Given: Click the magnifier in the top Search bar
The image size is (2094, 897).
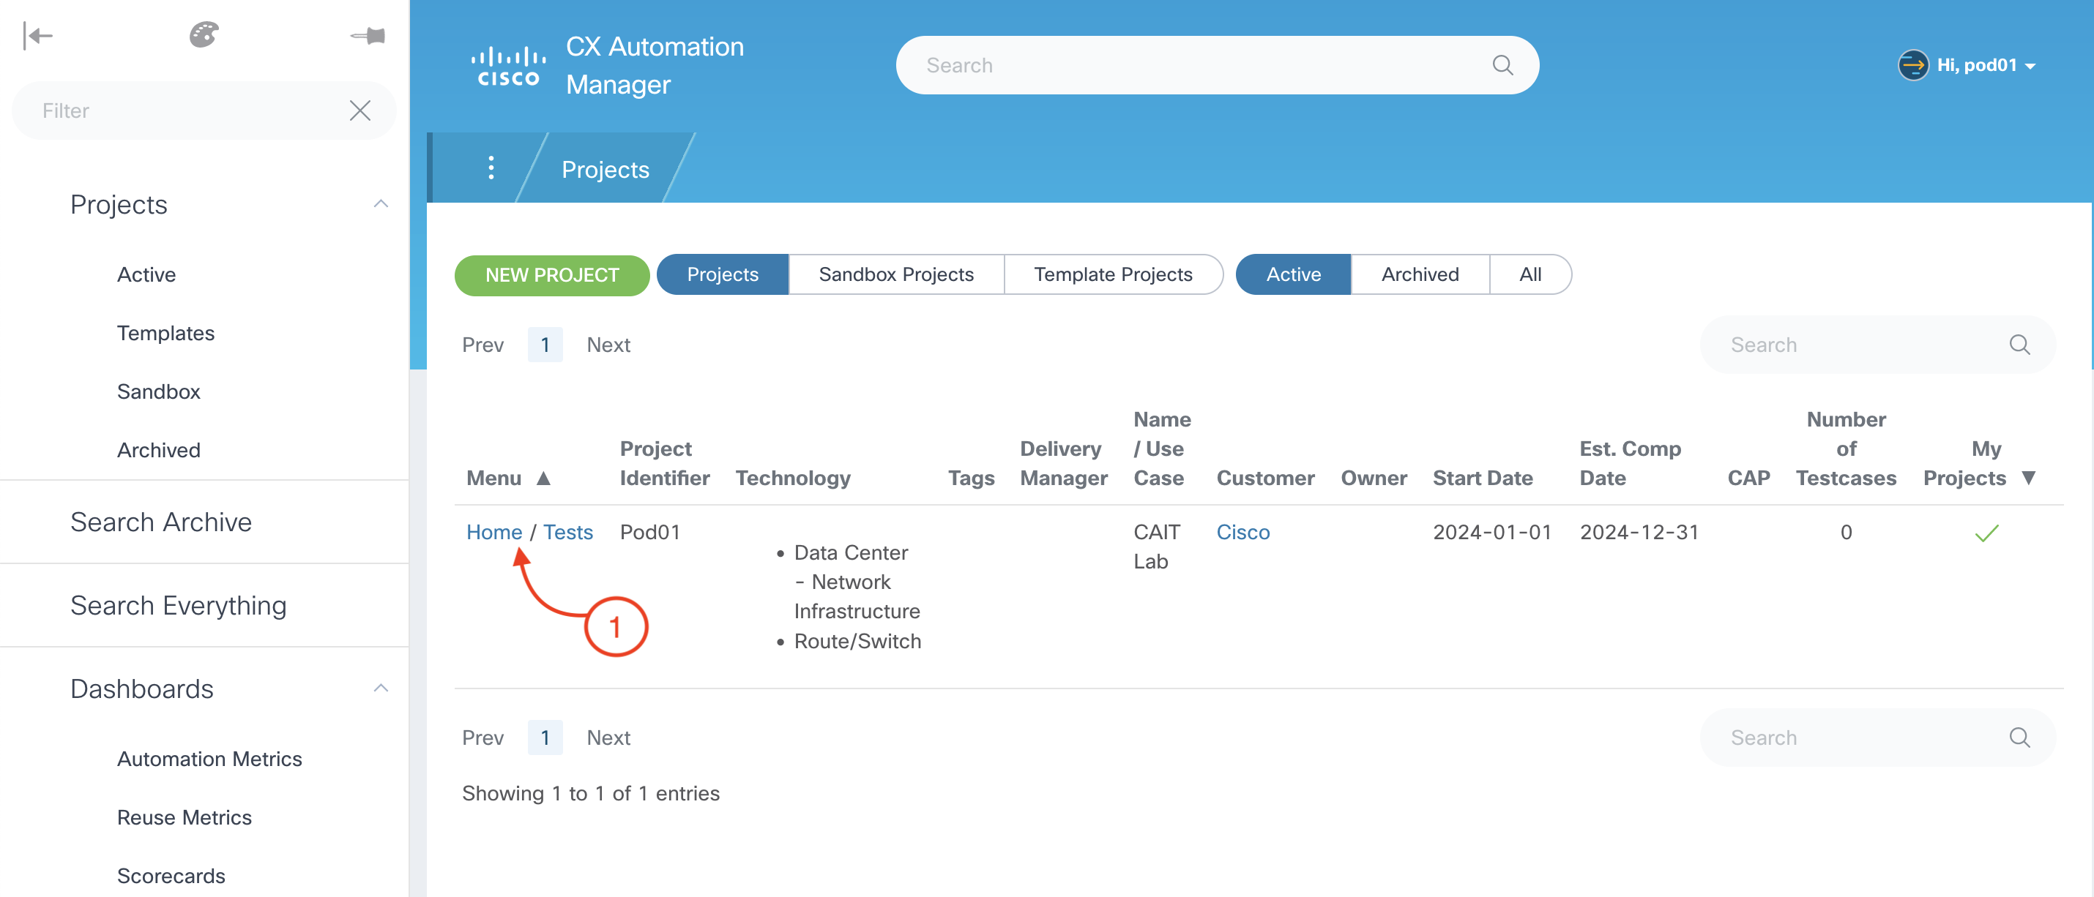Looking at the screenshot, I should 1502,65.
